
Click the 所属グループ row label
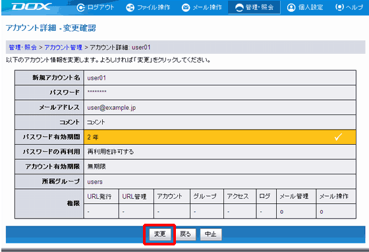point(61,181)
